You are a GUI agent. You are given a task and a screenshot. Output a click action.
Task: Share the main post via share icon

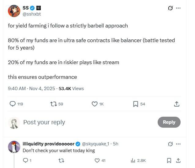coord(177,104)
